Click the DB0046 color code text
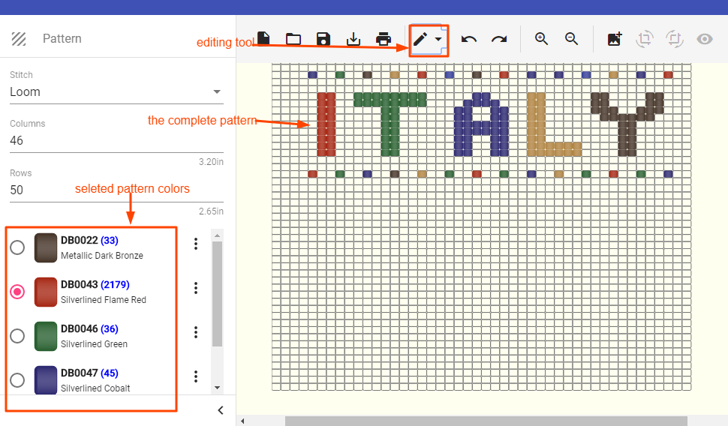 (80, 328)
